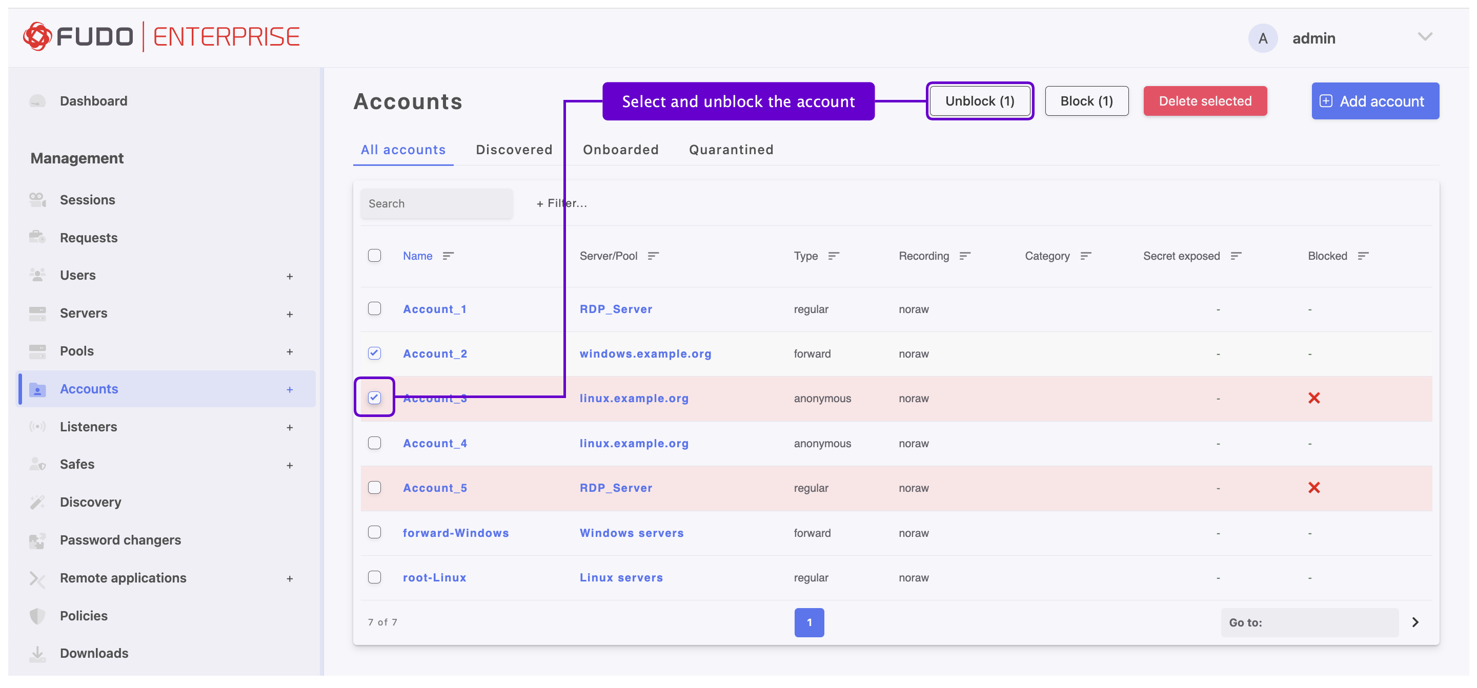This screenshot has width=1477, height=688.
Task: Click the Password changers sidebar icon
Action: pyautogui.click(x=37, y=540)
